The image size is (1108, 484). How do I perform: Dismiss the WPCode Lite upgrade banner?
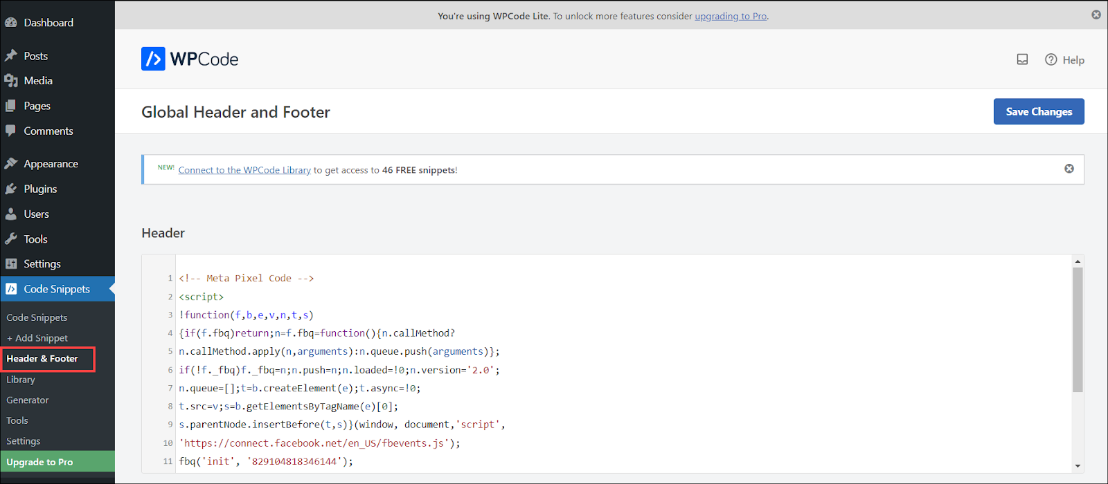1096,15
